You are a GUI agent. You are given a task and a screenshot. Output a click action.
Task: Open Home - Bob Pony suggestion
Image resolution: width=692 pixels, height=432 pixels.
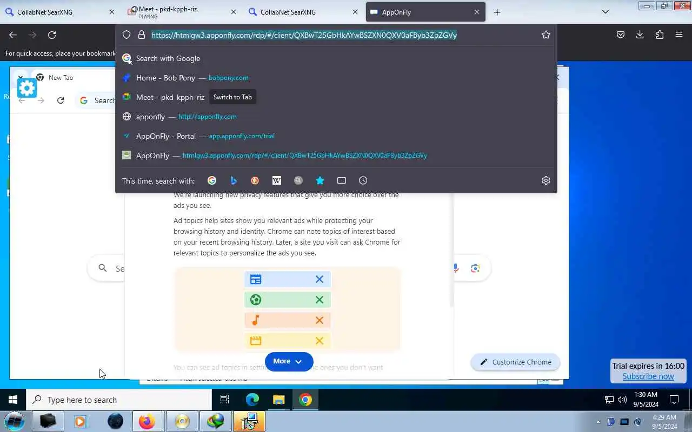click(x=336, y=78)
